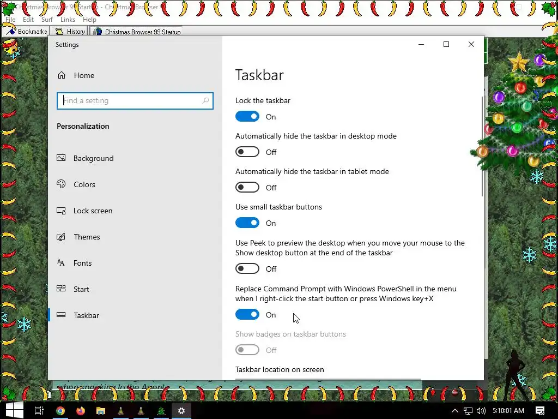558x419 pixels.
Task: Enable Peek to preview the desktop
Action: point(247,268)
